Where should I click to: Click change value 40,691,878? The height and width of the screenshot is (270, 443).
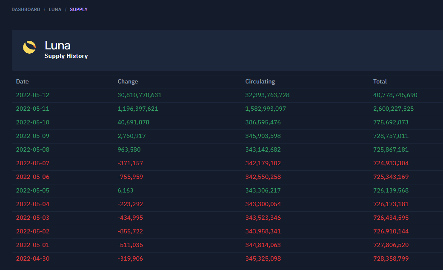pyautogui.click(x=133, y=122)
